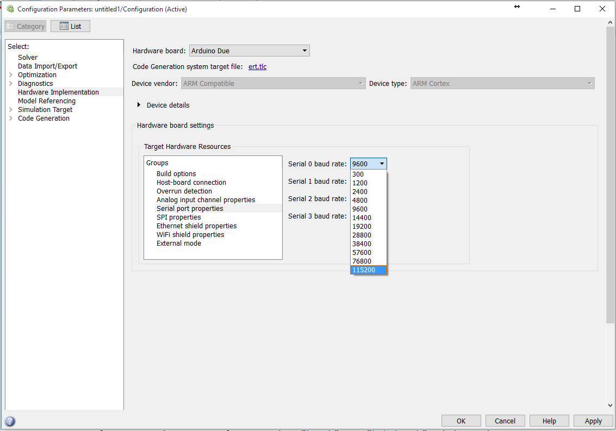Expand the Optimization tree node
The height and width of the screenshot is (431, 616).
point(10,74)
